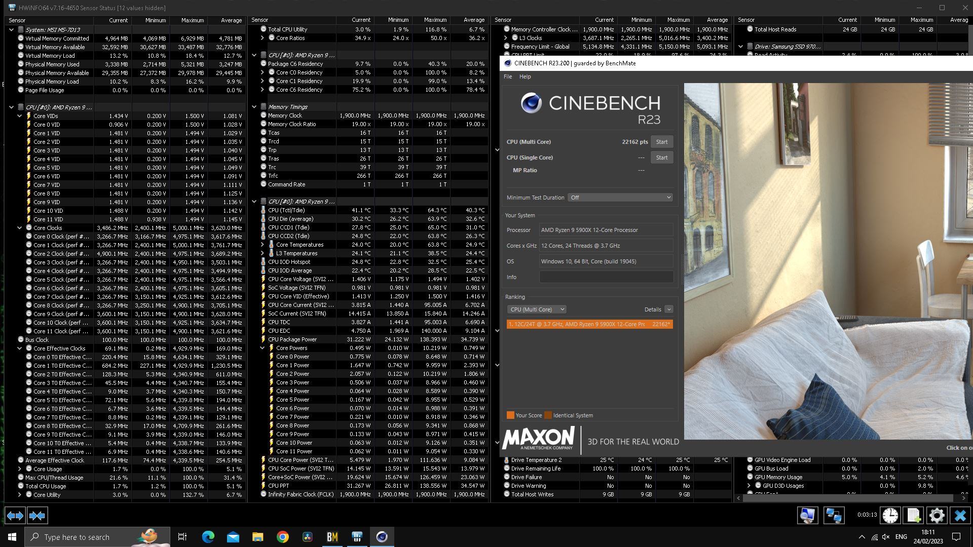Launch Google Chrome from taskbar
973x547 pixels.
click(x=282, y=537)
